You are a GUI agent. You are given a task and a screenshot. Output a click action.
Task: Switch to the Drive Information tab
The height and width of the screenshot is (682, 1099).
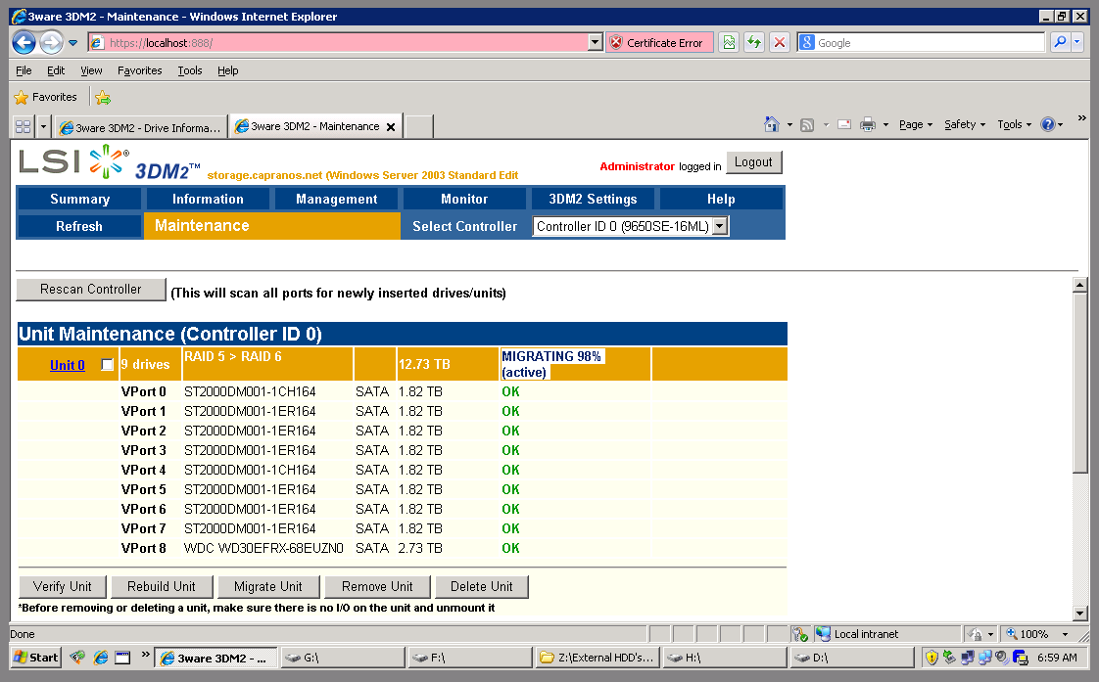(x=140, y=127)
